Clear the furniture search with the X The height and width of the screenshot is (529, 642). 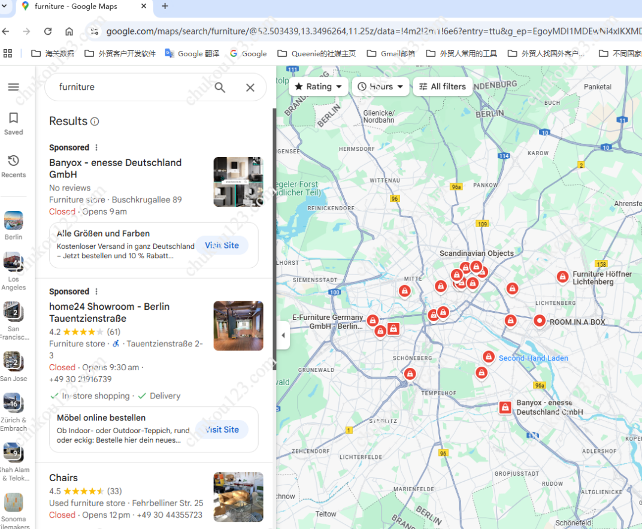point(250,87)
